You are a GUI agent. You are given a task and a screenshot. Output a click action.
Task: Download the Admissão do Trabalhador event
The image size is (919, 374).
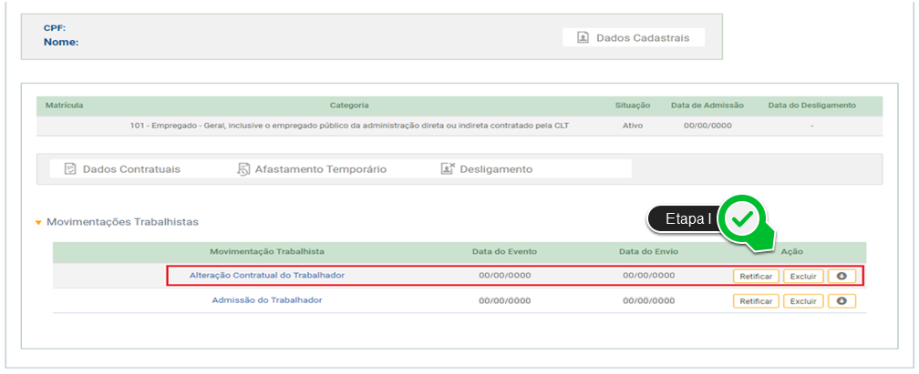tap(842, 301)
